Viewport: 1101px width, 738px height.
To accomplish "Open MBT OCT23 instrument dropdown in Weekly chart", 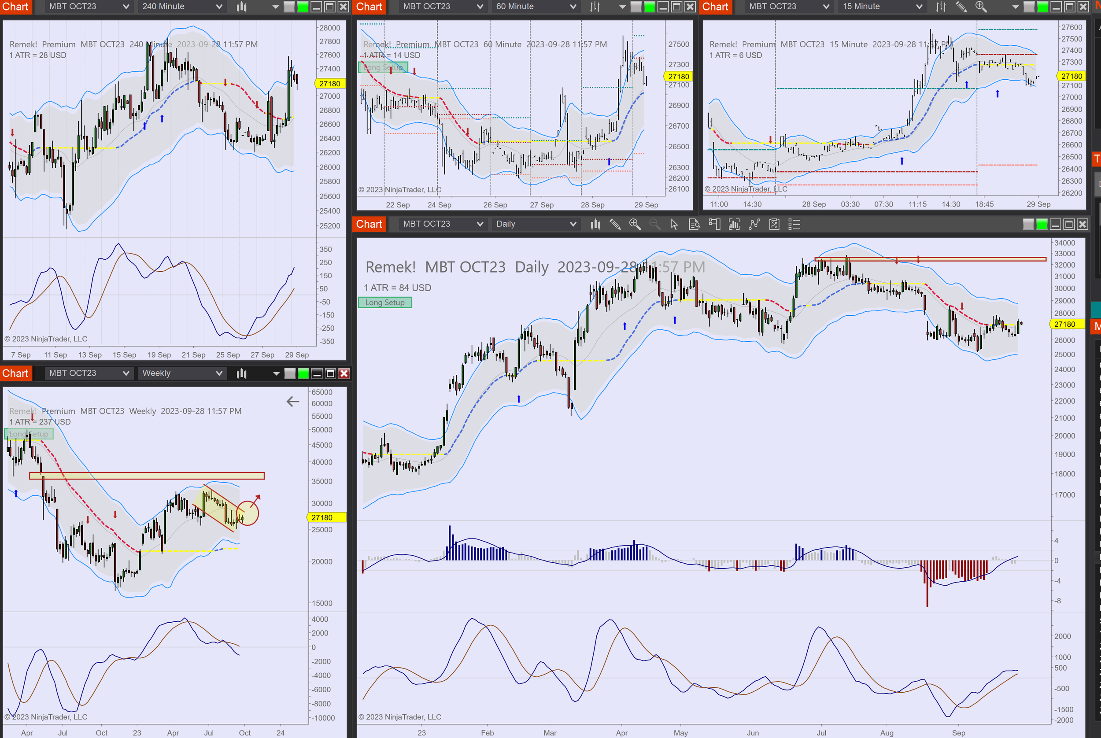I will (x=89, y=373).
